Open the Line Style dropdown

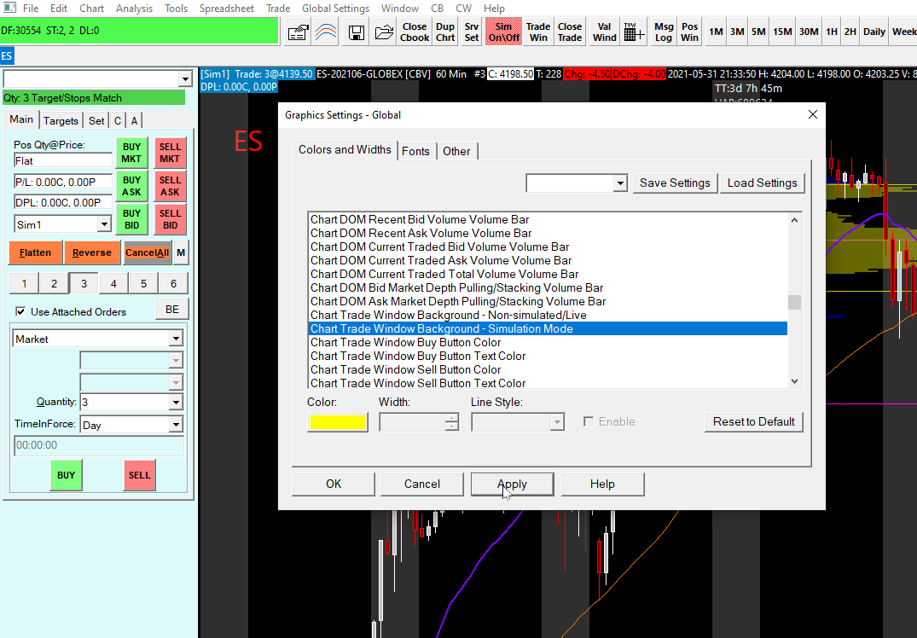click(557, 421)
